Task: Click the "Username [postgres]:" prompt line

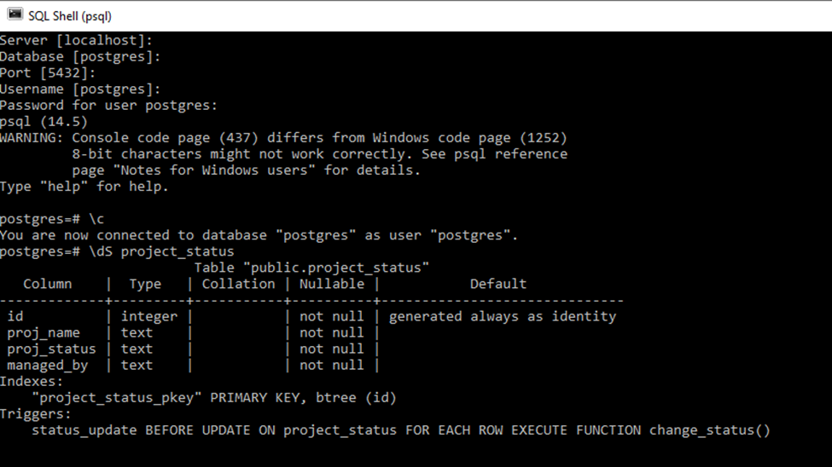Action: [x=81, y=89]
